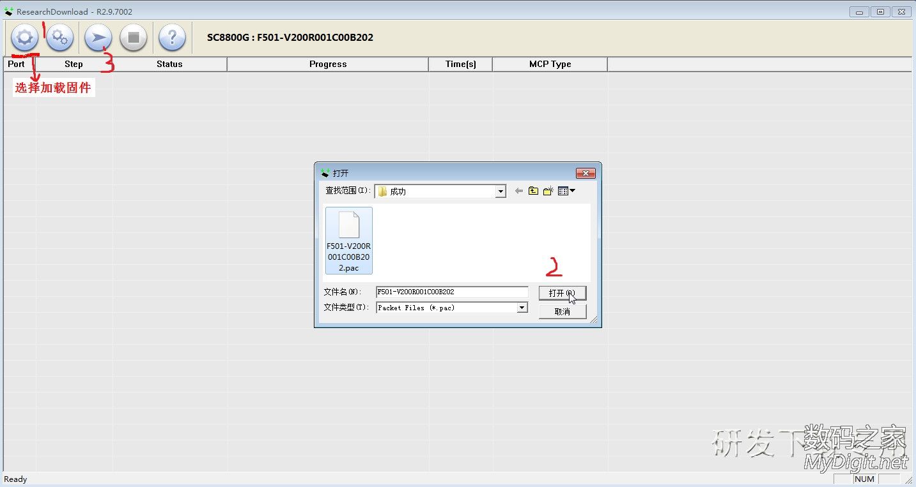916x487 pixels.
Task: Click the Step column header
Action: [x=74, y=64]
